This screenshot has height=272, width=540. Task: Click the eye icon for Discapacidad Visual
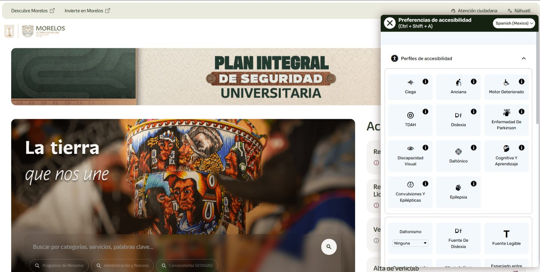(x=410, y=148)
